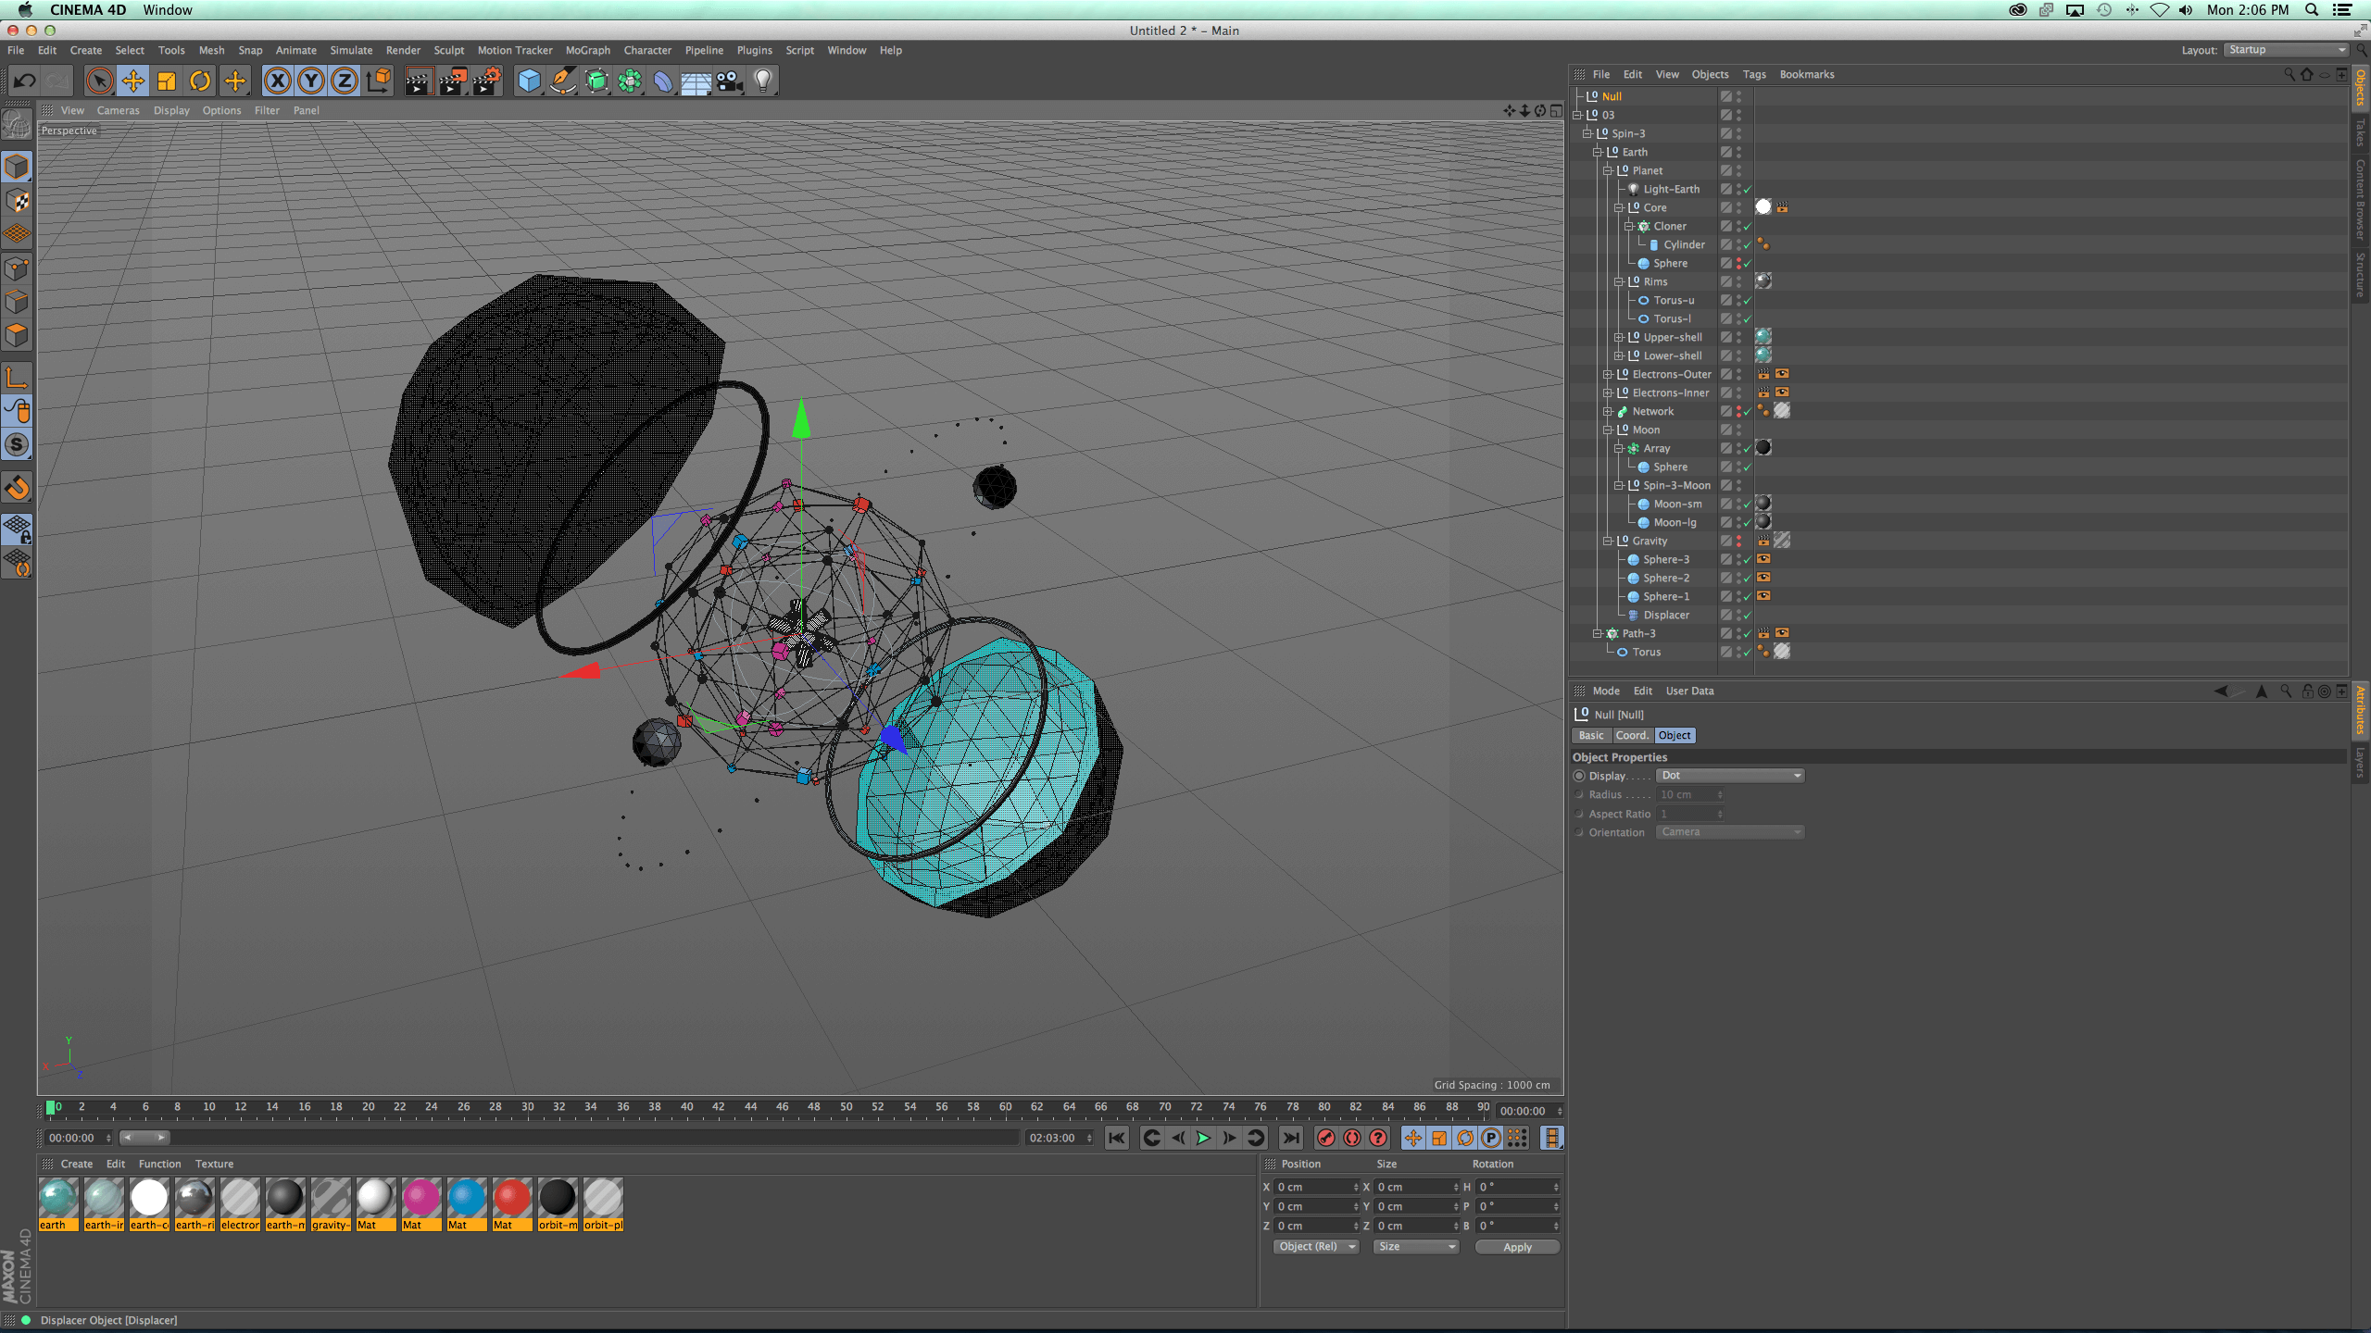Open Object Manager Tags menu
Screen dimensions: 2371x1333
(1754, 74)
